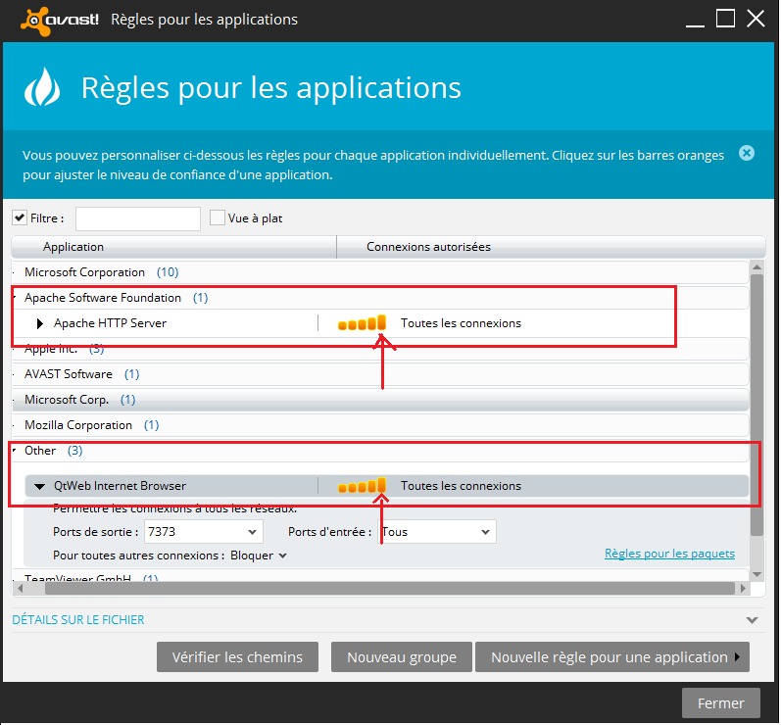Image resolution: width=781 pixels, height=725 pixels.
Task: Click the DÉTAILS SUR LE FICHIER heading
Action: click(x=78, y=620)
